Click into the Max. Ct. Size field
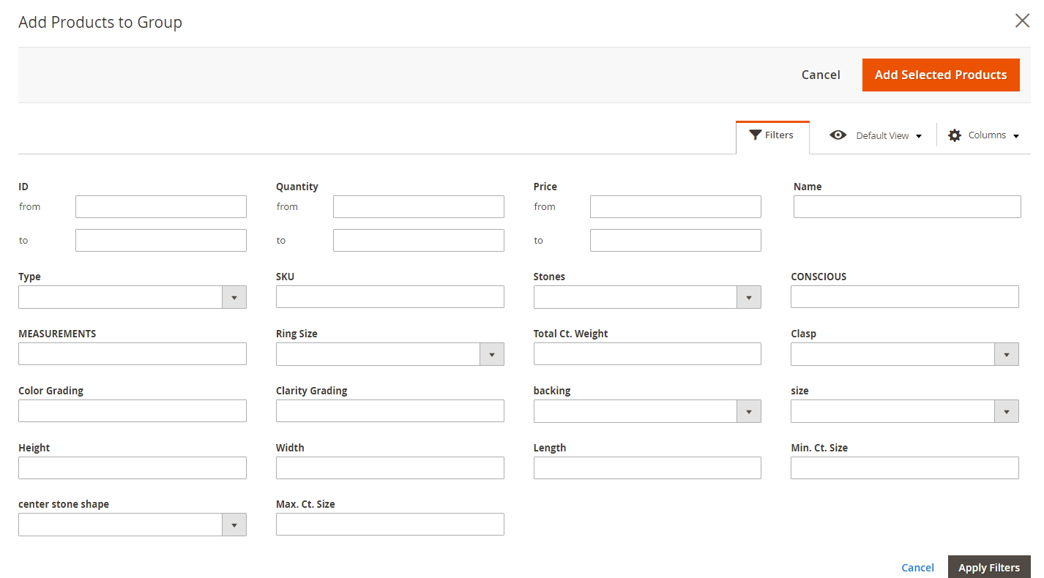Image resolution: width=1044 pixels, height=578 pixels. pyautogui.click(x=390, y=524)
